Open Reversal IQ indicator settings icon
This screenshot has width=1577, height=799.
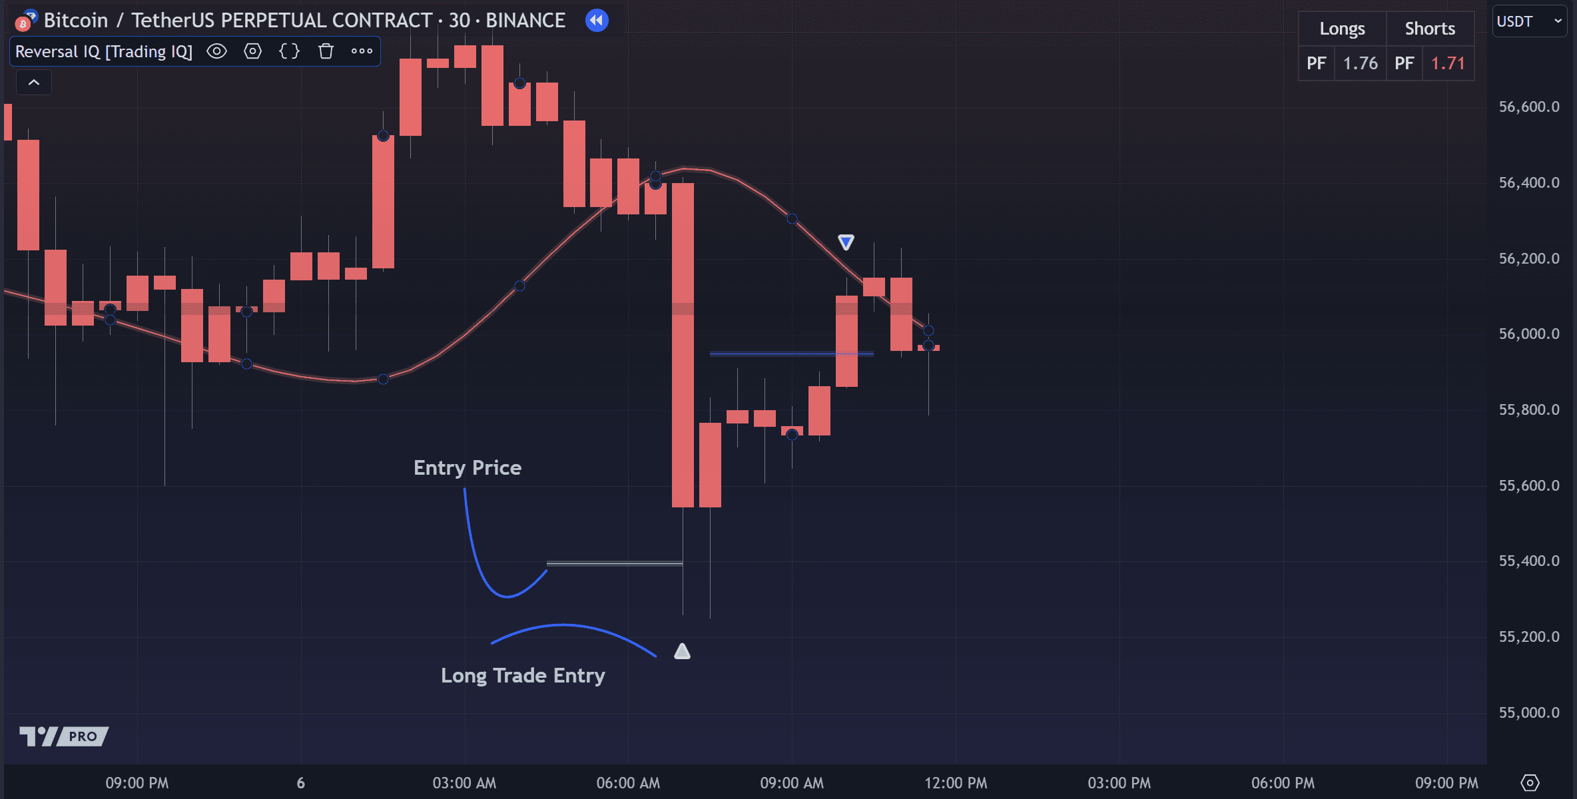point(252,51)
